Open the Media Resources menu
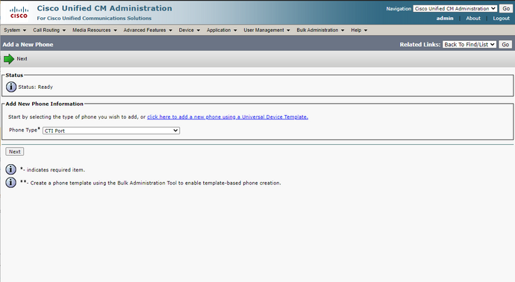 point(95,30)
